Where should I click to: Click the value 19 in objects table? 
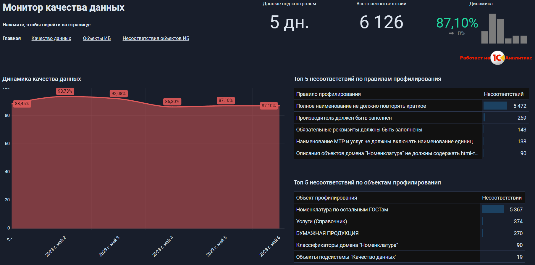pos(520,257)
